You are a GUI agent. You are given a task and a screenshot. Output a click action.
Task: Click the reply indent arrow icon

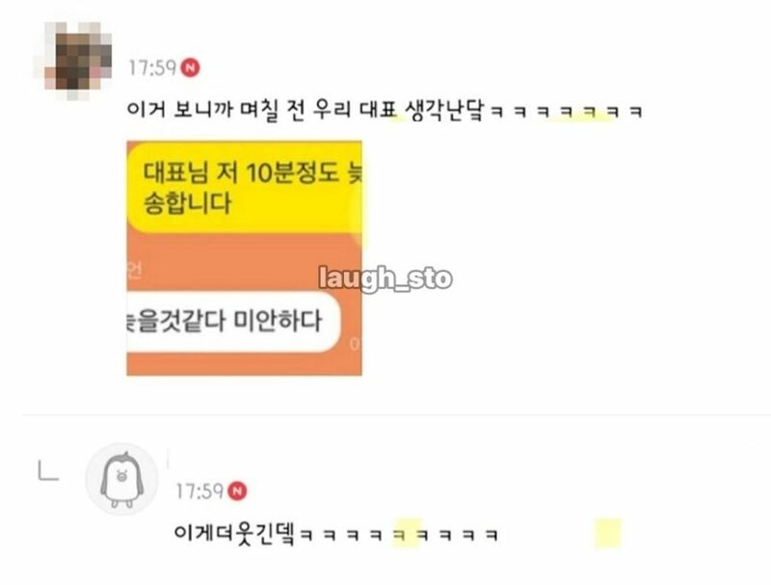[48, 470]
